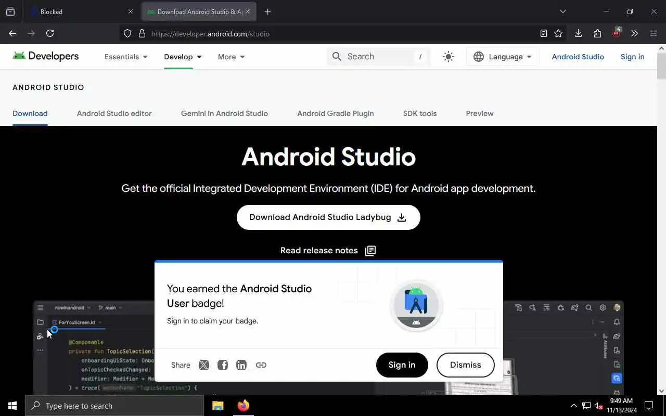
Task: Open a new browser tab
Action: click(267, 11)
